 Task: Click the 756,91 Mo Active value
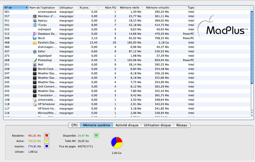pyautogui.click(x=35, y=141)
